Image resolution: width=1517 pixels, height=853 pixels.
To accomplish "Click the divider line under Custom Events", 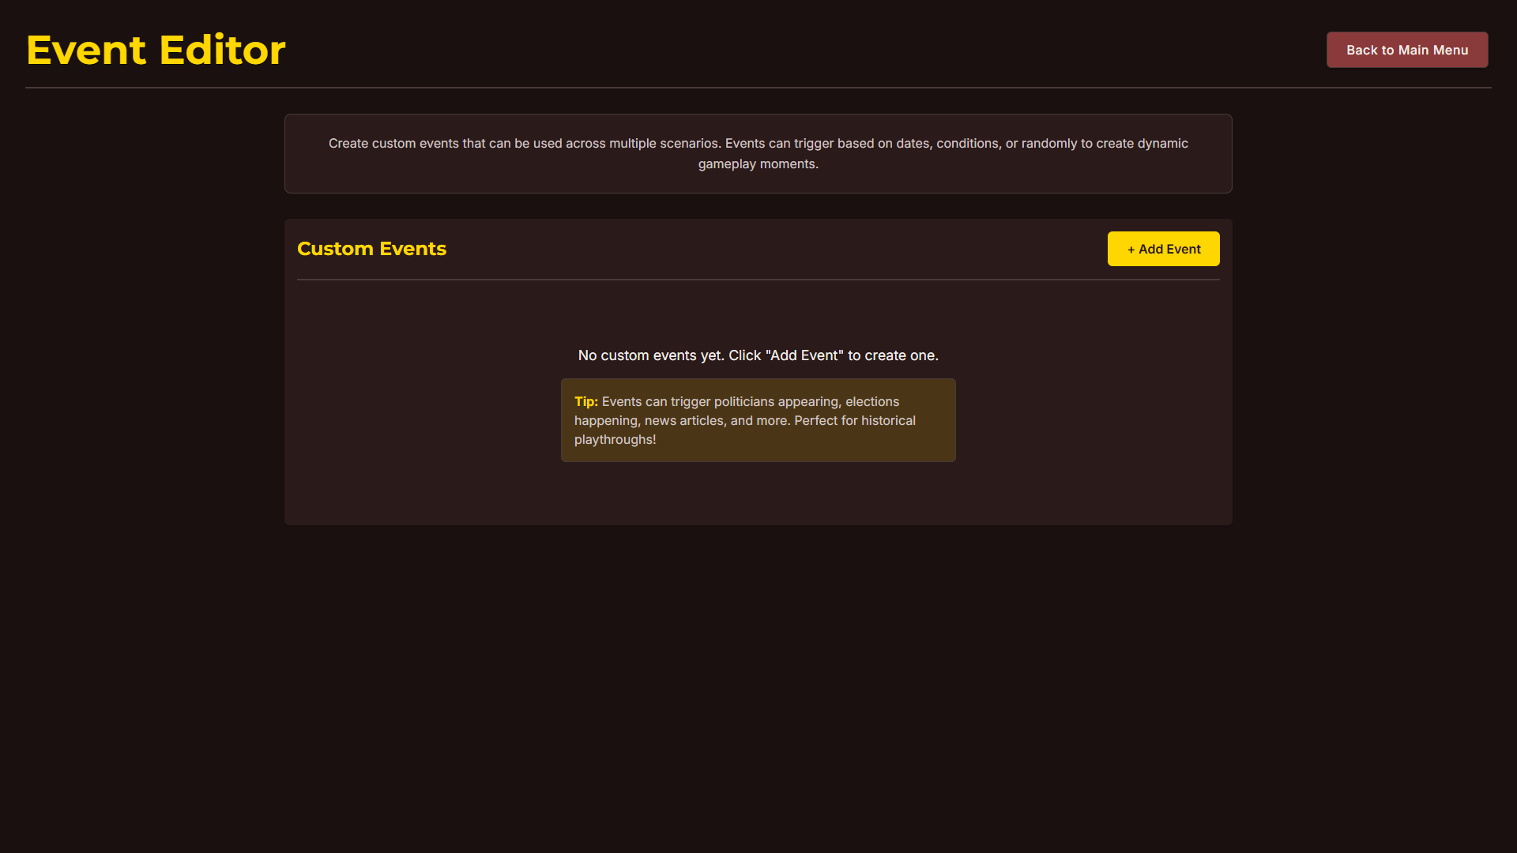I will coord(758,280).
